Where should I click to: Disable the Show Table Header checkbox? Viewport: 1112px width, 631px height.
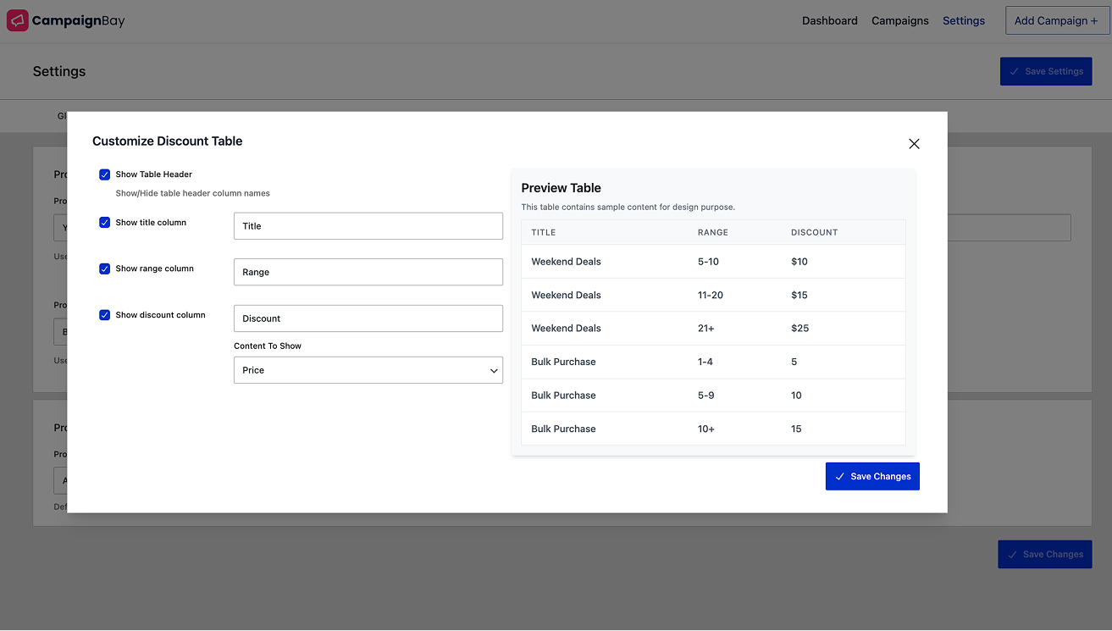tap(104, 174)
